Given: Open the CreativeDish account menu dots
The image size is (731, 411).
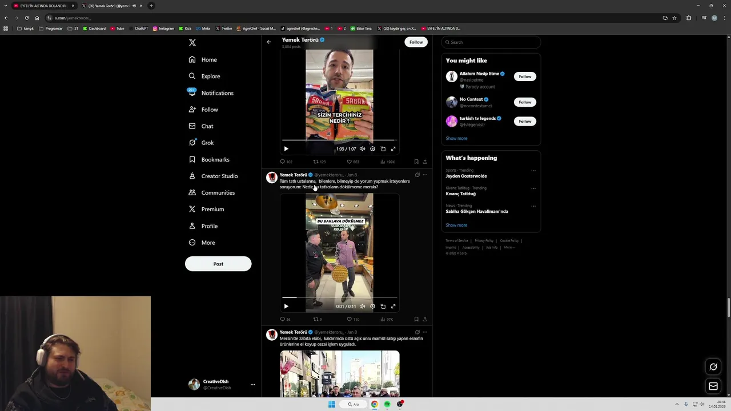Looking at the screenshot, I should (252, 385).
